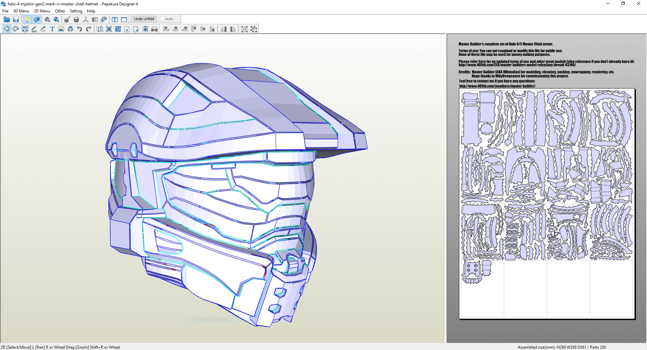
Task: Click the Undo arrow icon
Action: click(80, 29)
